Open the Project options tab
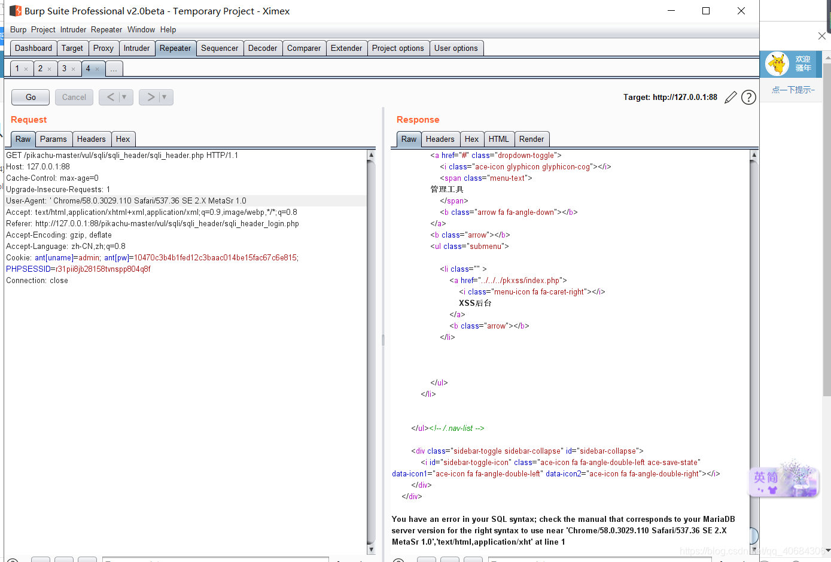 (x=398, y=48)
